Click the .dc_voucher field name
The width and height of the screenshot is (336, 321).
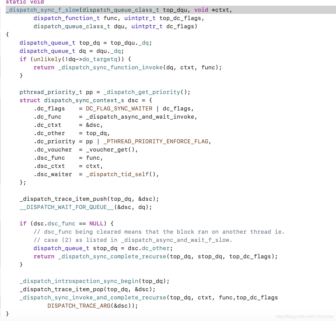tap(53, 150)
